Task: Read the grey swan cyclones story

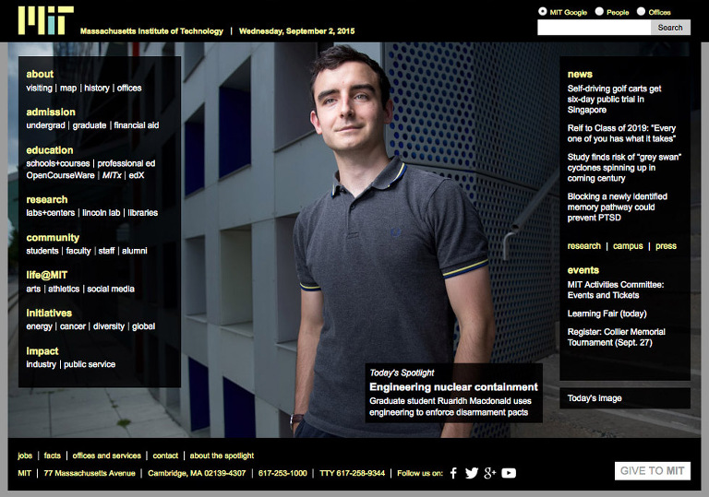Action: tap(624, 168)
